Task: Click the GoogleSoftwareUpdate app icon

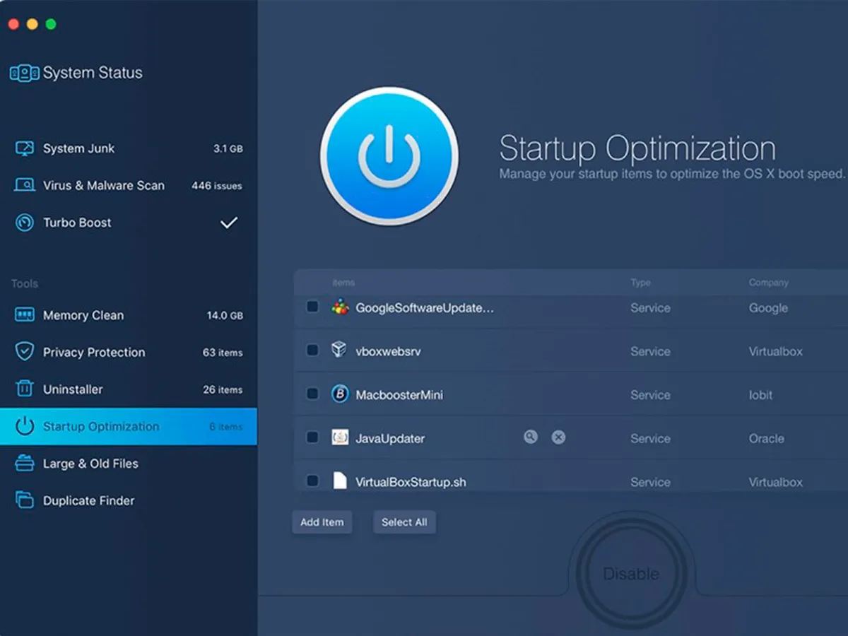Action: [341, 307]
